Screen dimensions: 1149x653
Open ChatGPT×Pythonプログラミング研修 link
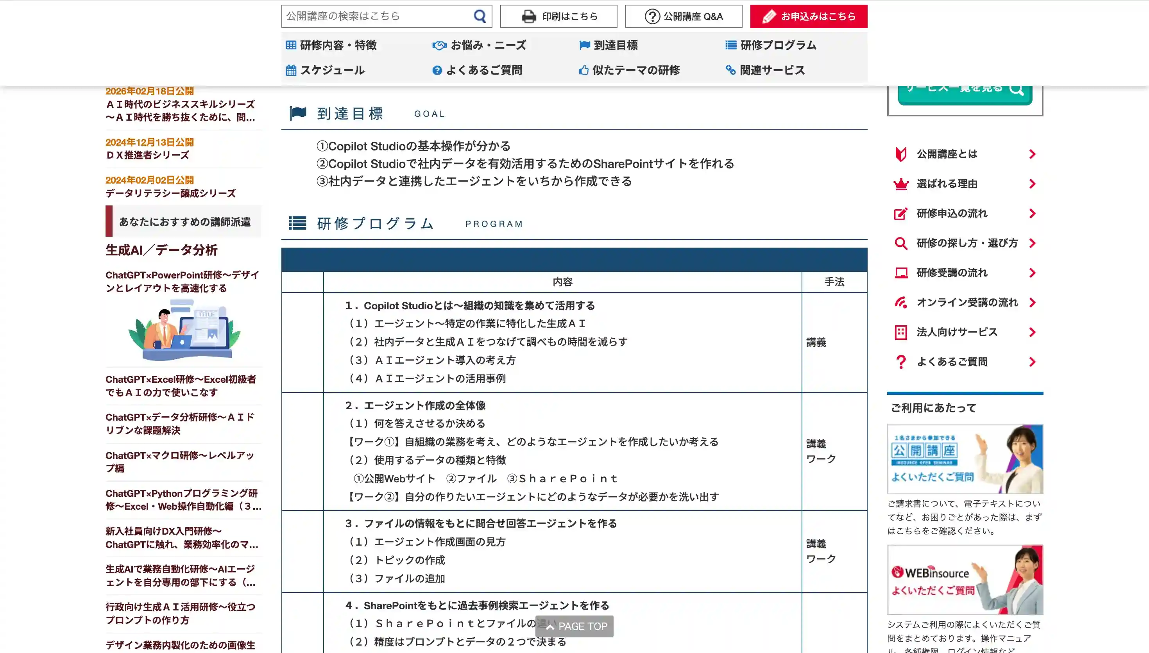point(184,500)
